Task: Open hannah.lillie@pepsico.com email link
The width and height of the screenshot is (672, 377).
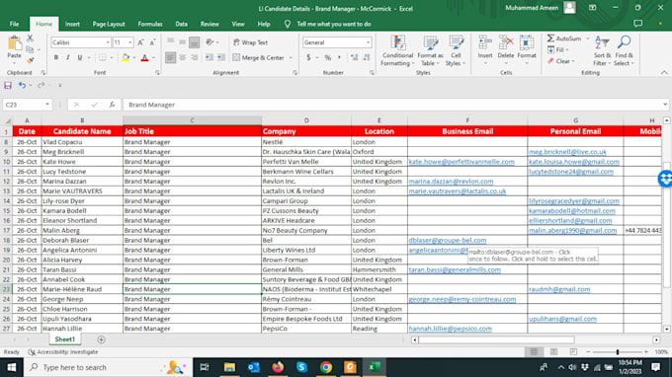Action: [x=451, y=329]
